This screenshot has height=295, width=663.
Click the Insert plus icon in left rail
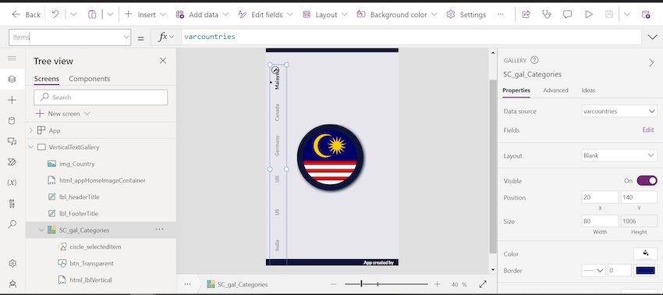[x=12, y=101]
